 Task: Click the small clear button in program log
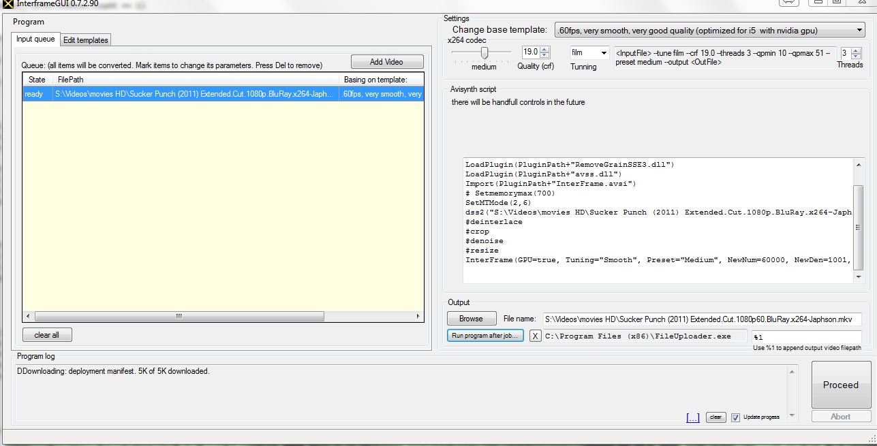pos(715,417)
